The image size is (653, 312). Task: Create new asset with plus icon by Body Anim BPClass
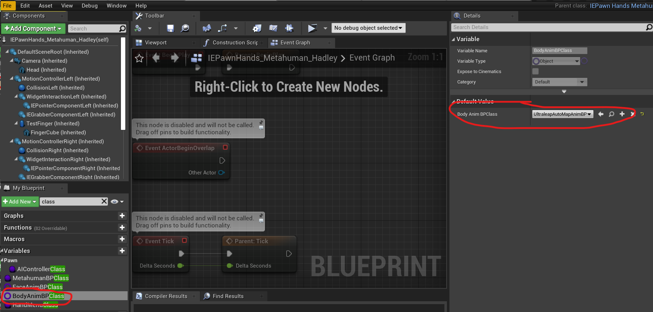622,114
